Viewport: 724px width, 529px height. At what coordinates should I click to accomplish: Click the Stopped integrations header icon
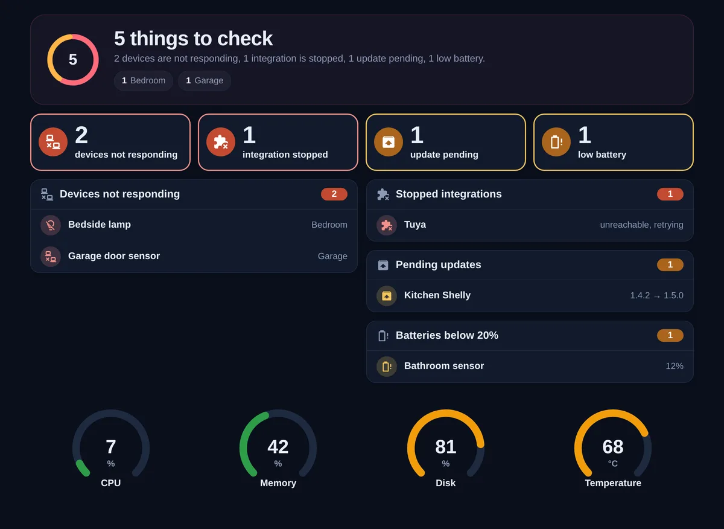coord(383,194)
